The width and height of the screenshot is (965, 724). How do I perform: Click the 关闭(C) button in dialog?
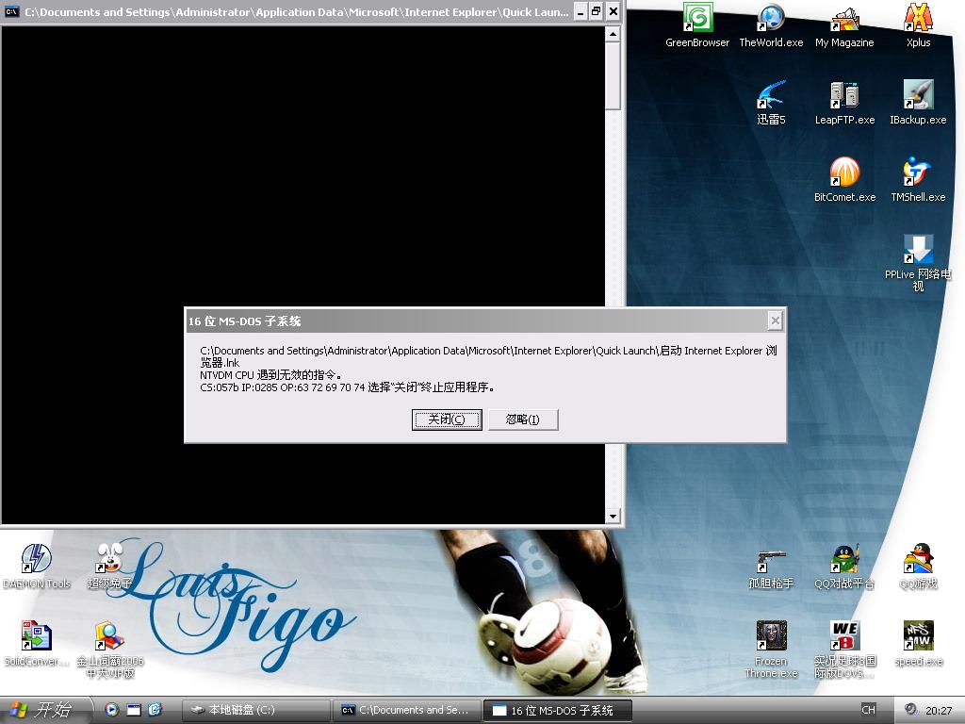pos(447,420)
